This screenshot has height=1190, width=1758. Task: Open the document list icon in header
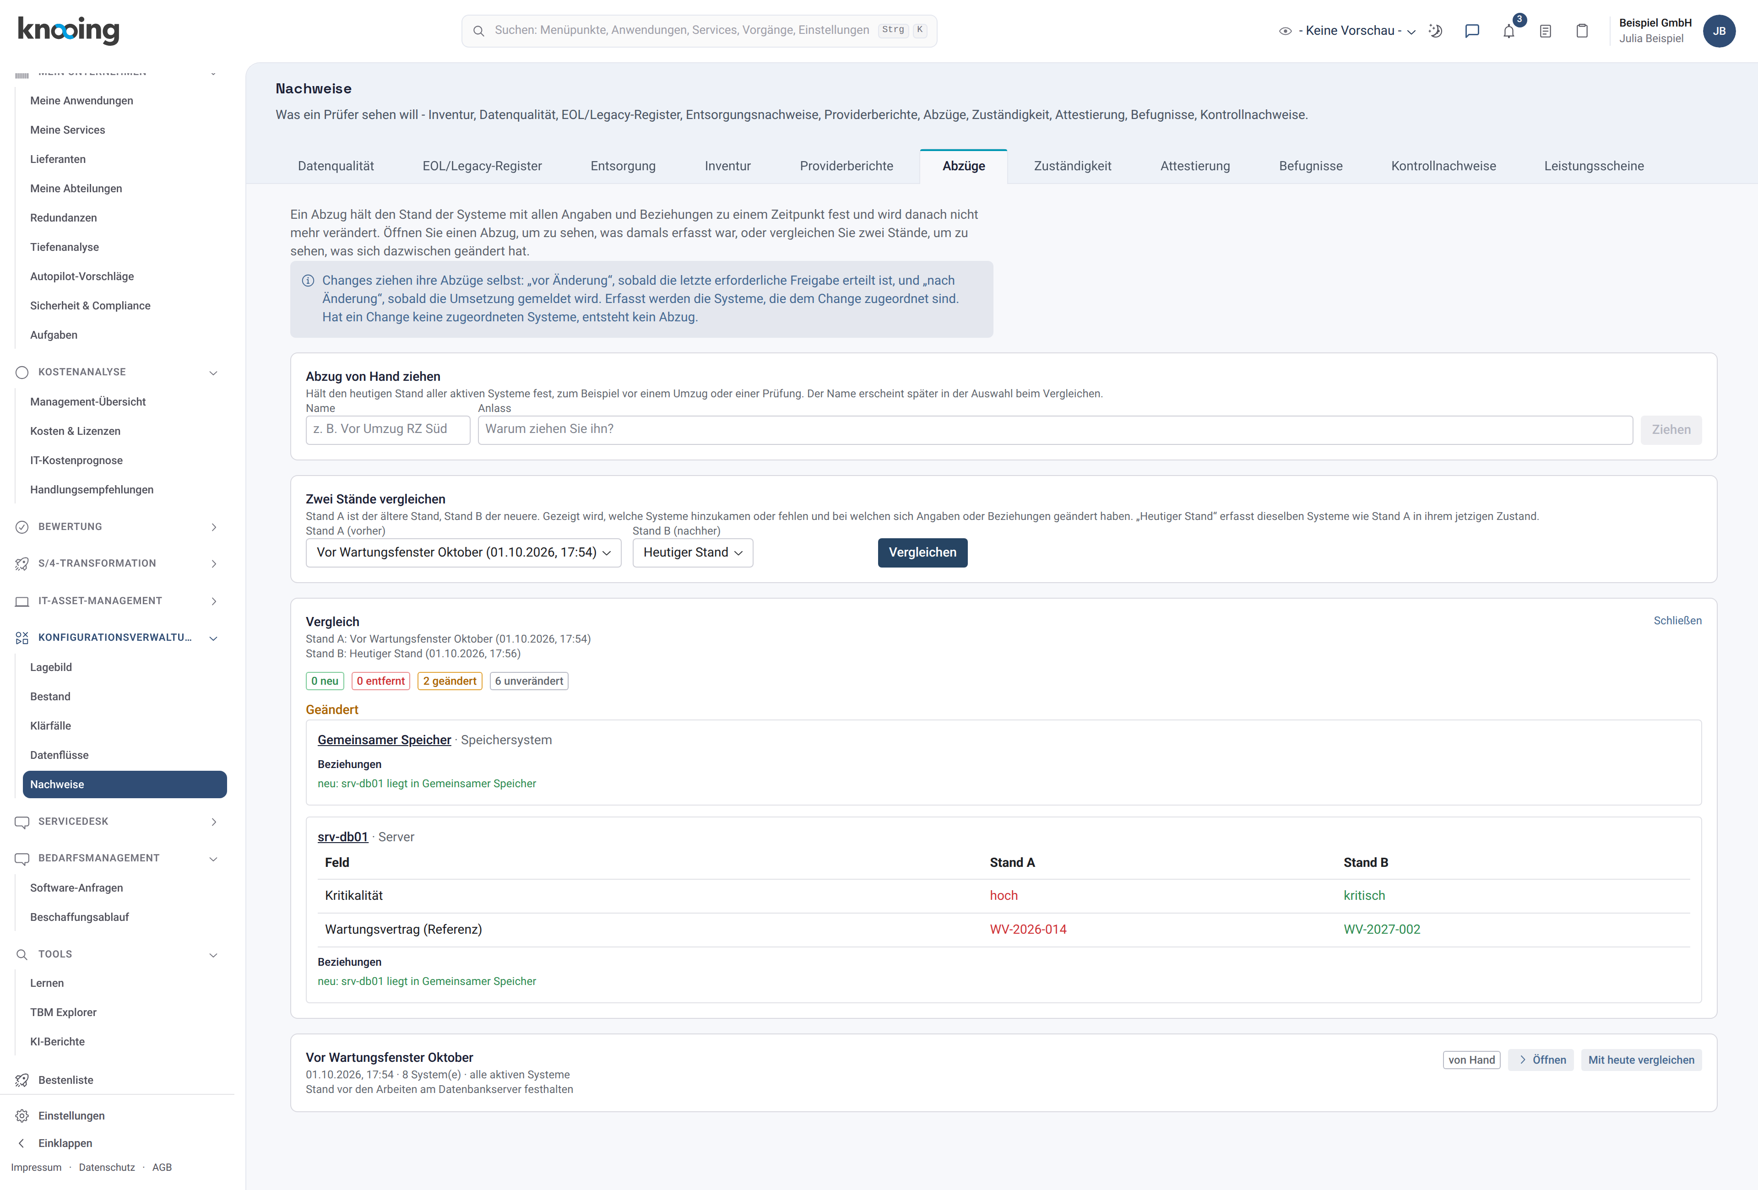coord(1546,31)
